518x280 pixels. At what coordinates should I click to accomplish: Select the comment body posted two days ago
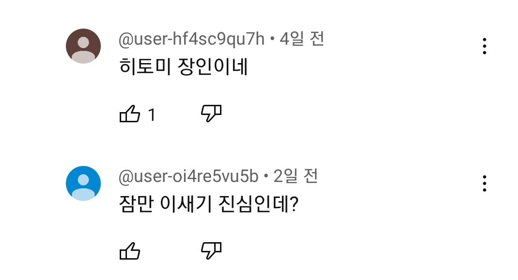pos(208,205)
